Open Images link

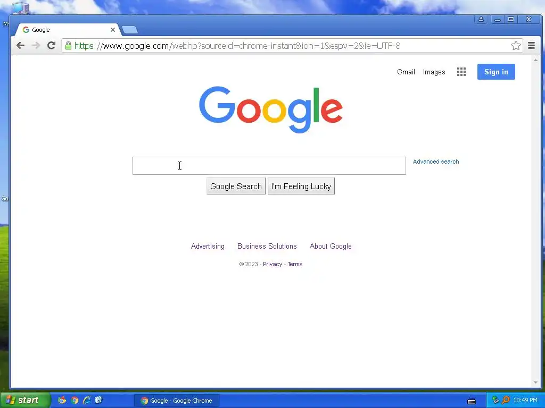pyautogui.click(x=434, y=72)
